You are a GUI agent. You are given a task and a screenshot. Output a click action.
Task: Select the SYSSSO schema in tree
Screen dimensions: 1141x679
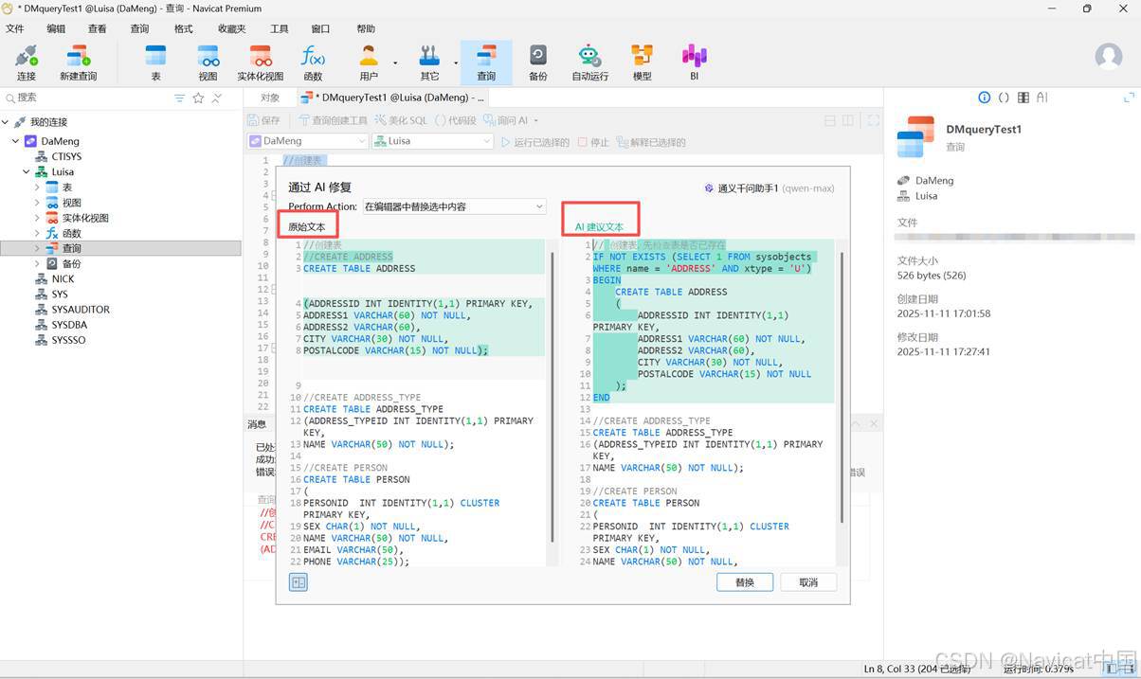click(x=68, y=340)
